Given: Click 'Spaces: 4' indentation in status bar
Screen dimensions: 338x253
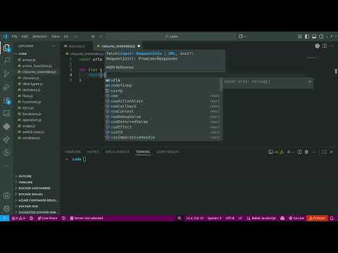Looking at the screenshot, I should coord(214,218).
